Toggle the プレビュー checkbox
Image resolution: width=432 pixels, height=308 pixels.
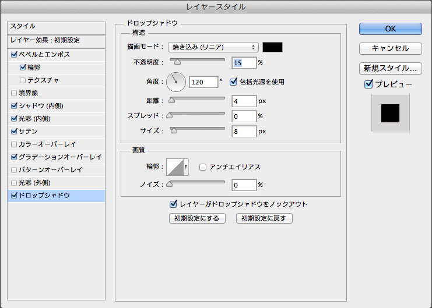point(368,84)
